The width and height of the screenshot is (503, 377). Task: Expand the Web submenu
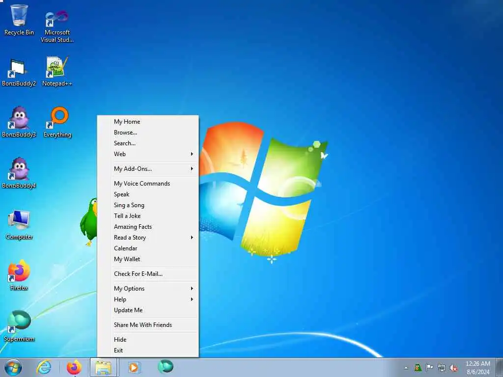(x=148, y=154)
